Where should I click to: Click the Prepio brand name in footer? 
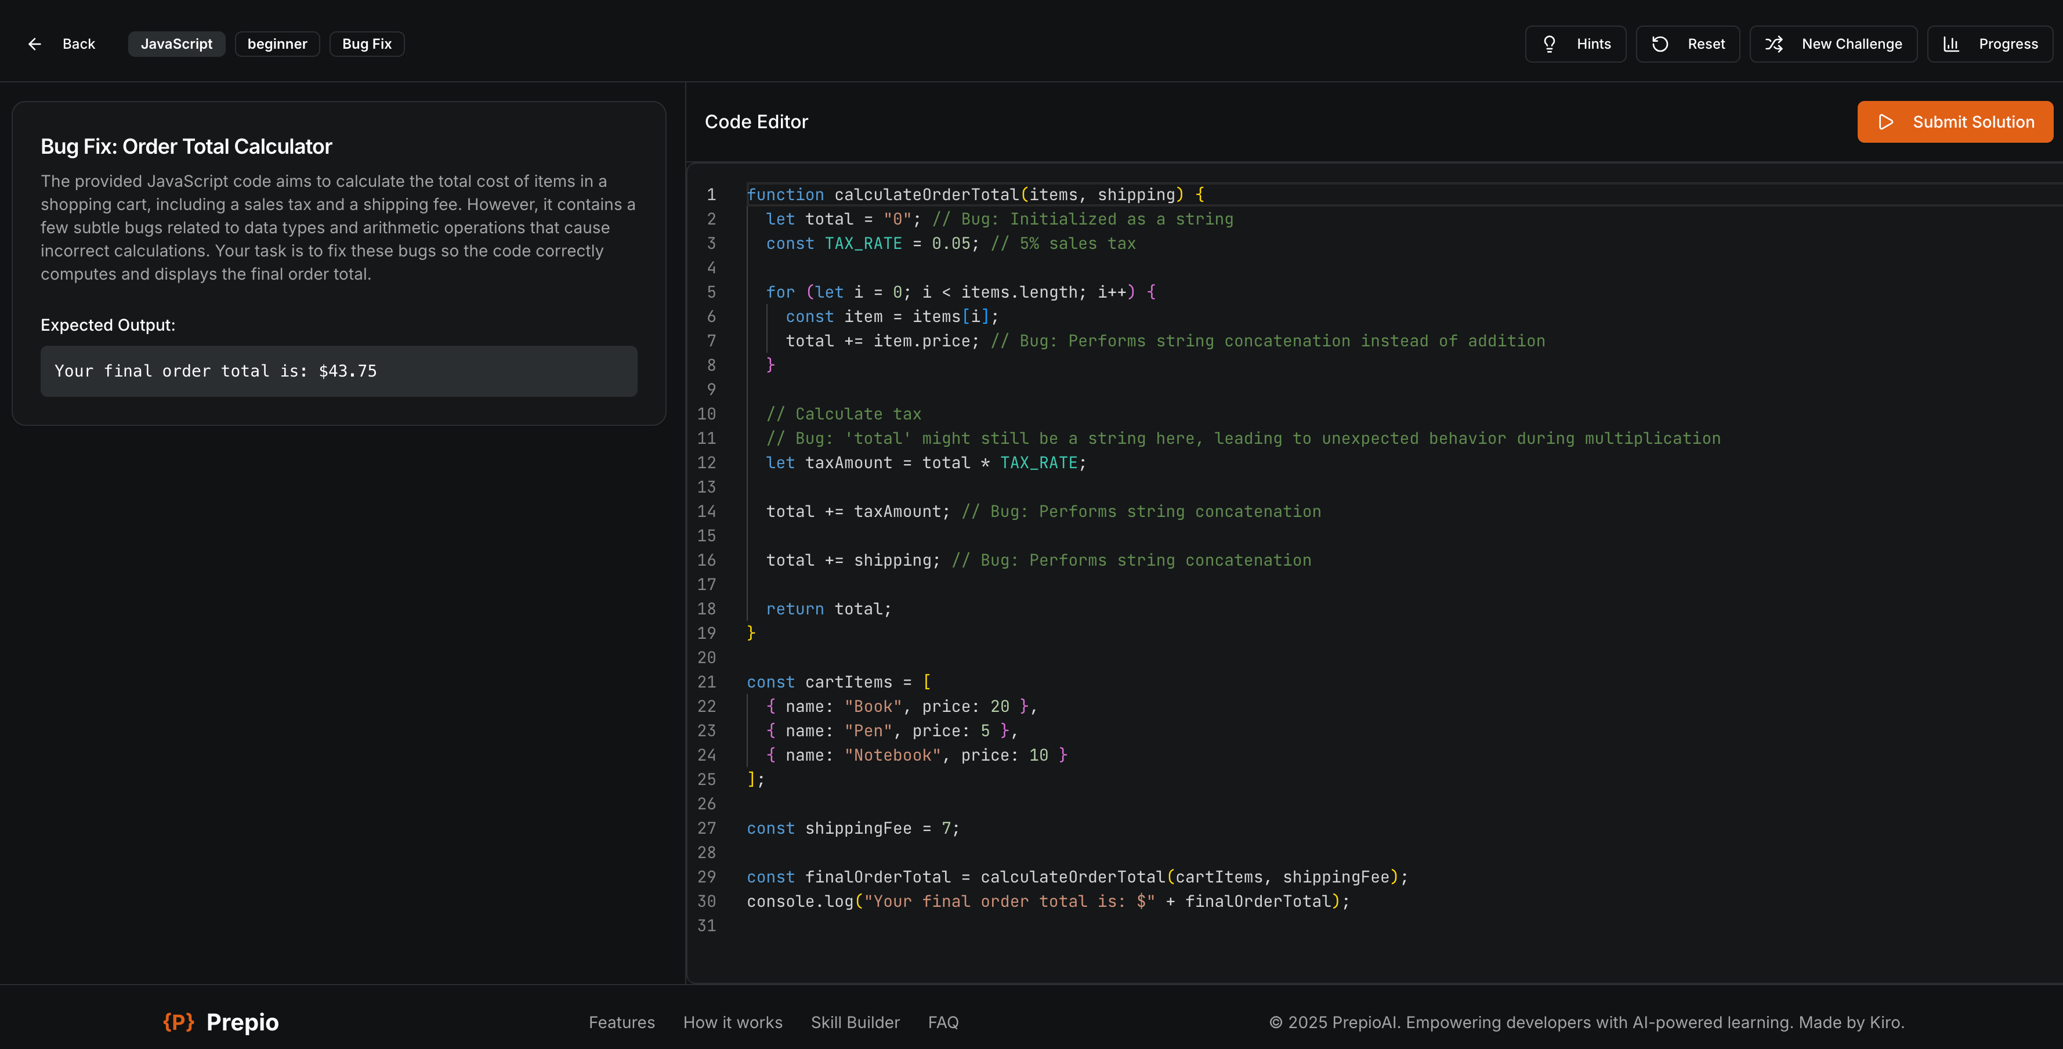[242, 1022]
